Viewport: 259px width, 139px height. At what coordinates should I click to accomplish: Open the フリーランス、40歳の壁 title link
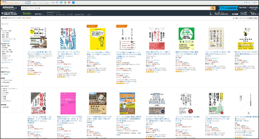tap(39, 119)
